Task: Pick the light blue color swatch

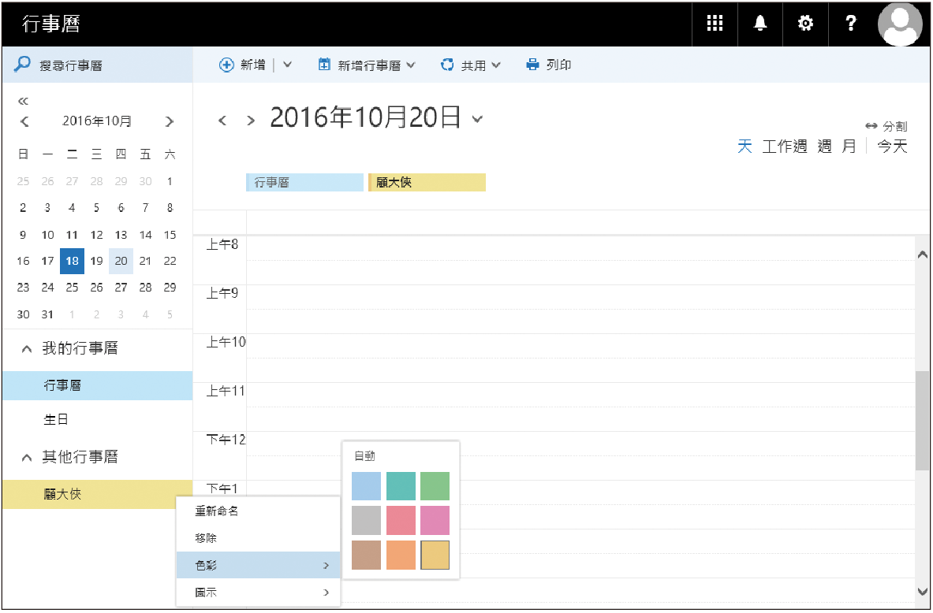Action: [367, 486]
